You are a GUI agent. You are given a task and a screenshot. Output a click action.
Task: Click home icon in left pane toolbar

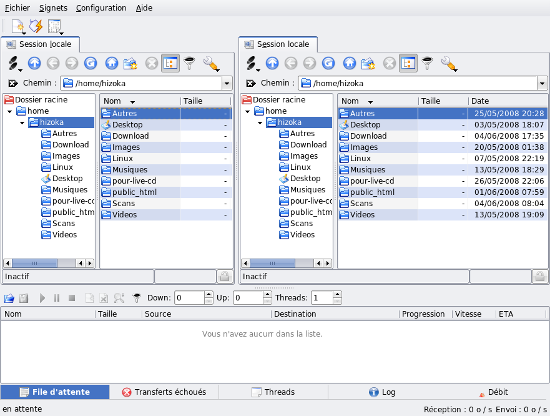[112, 63]
